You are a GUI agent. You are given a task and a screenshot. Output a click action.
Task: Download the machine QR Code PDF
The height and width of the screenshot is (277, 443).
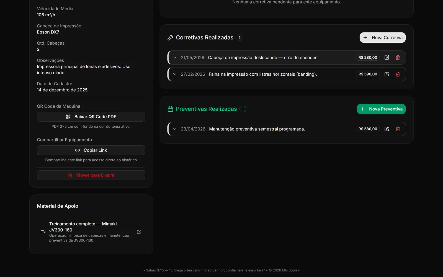tap(91, 117)
